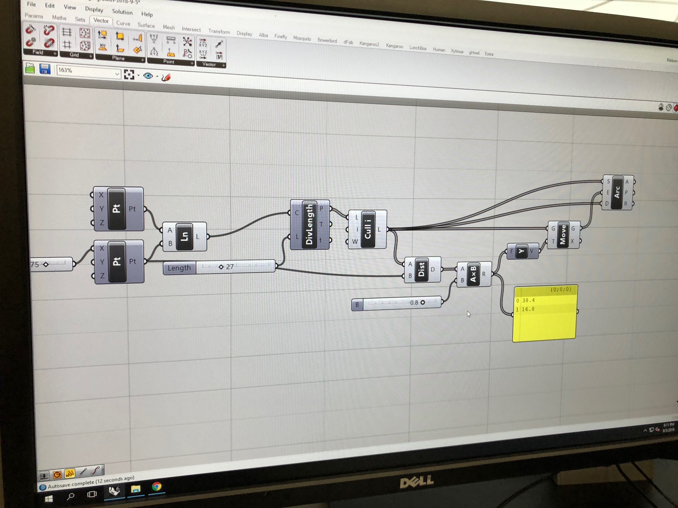
Task: Click the DivLength component
Action: point(309,224)
